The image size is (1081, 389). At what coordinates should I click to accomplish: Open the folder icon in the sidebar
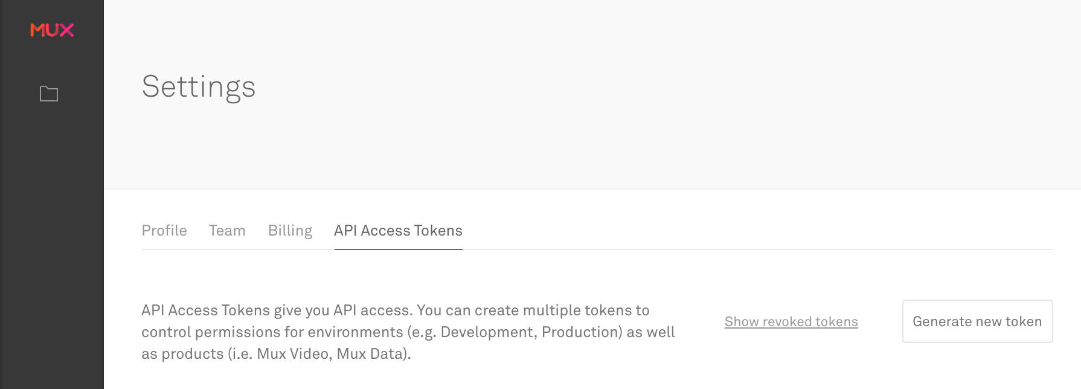pos(49,94)
